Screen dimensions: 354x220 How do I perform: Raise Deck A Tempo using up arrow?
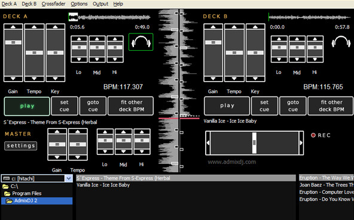pyautogui.click(x=34, y=27)
